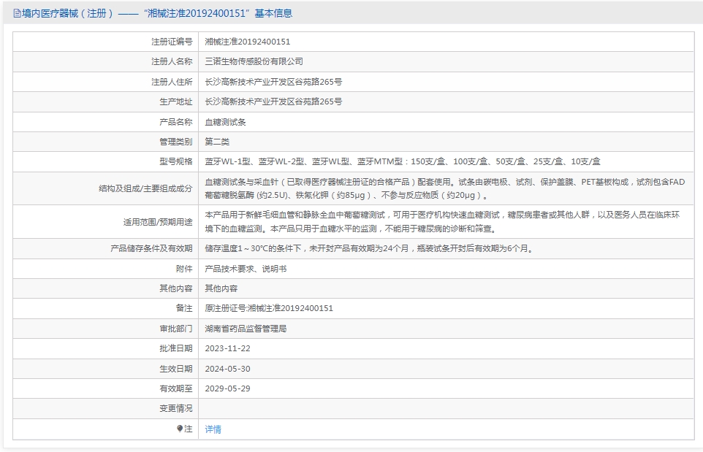
Task: Click the expiry date 2029-05-29
Action: [228, 388]
